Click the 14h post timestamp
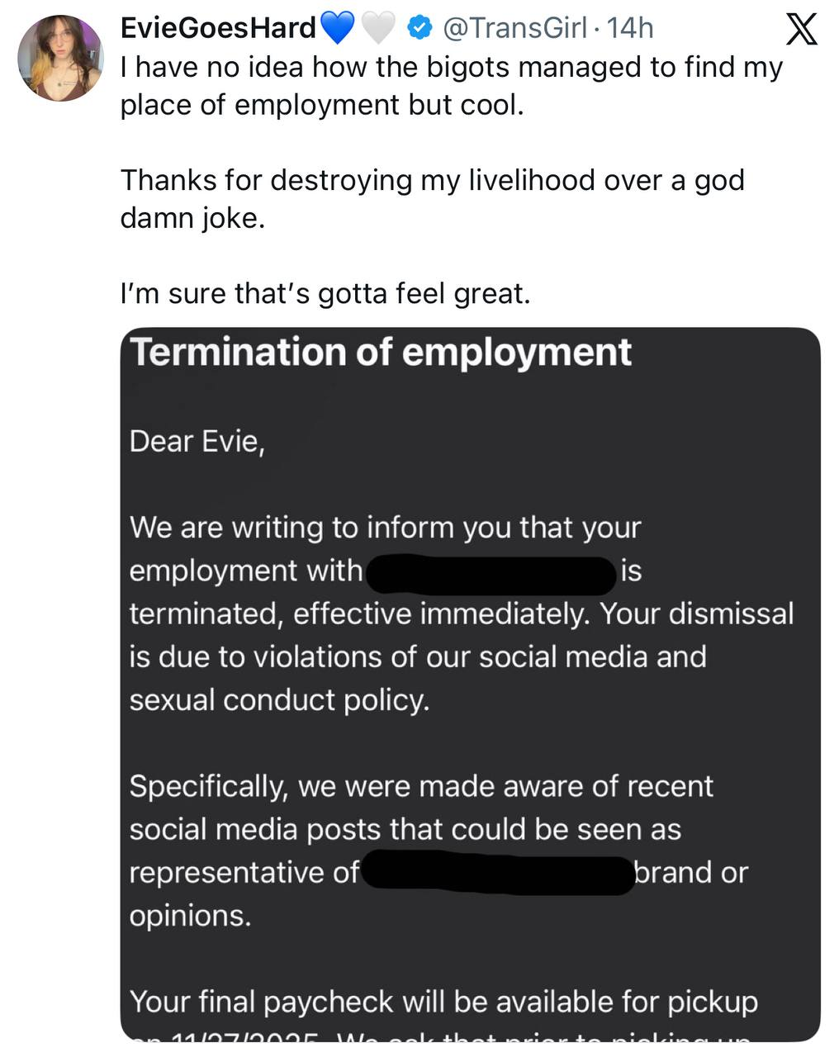 coord(629,28)
